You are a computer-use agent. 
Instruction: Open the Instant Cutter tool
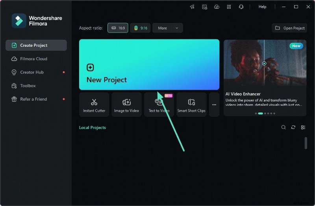[x=94, y=105]
